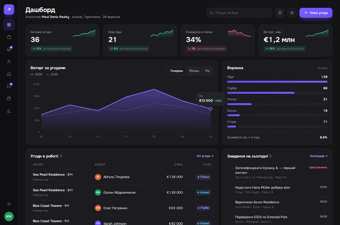The height and width of the screenshot is (225, 340).
Task: Check the Azure Residence video showing task
Action: pyautogui.click(x=230, y=202)
